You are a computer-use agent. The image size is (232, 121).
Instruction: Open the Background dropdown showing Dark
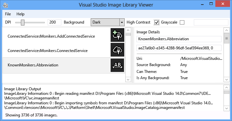tap(108, 22)
